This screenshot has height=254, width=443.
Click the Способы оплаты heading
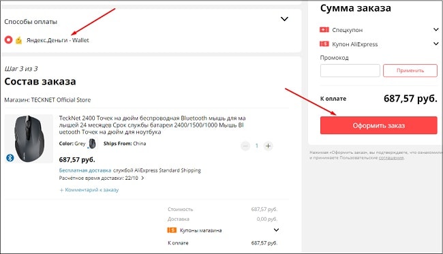(31, 22)
